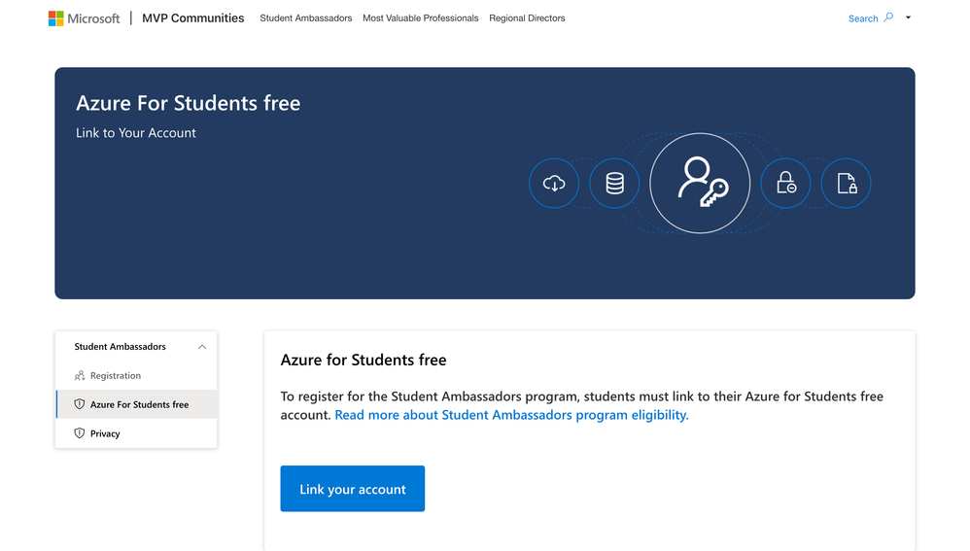
Task: Open the dropdown arrow next to Search
Action: tap(908, 17)
